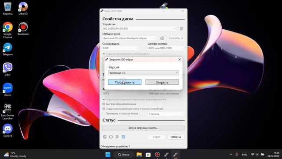Image resolution: width=282 pixels, height=159 pixels.
Task: Open the NTFS file system dropdown
Action: coord(121,94)
